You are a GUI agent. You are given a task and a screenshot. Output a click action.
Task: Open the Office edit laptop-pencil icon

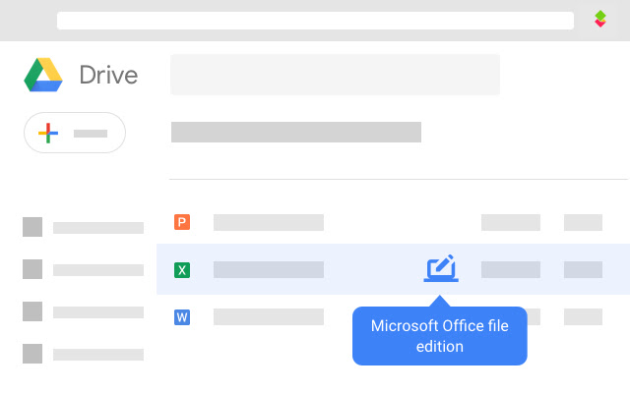[441, 268]
